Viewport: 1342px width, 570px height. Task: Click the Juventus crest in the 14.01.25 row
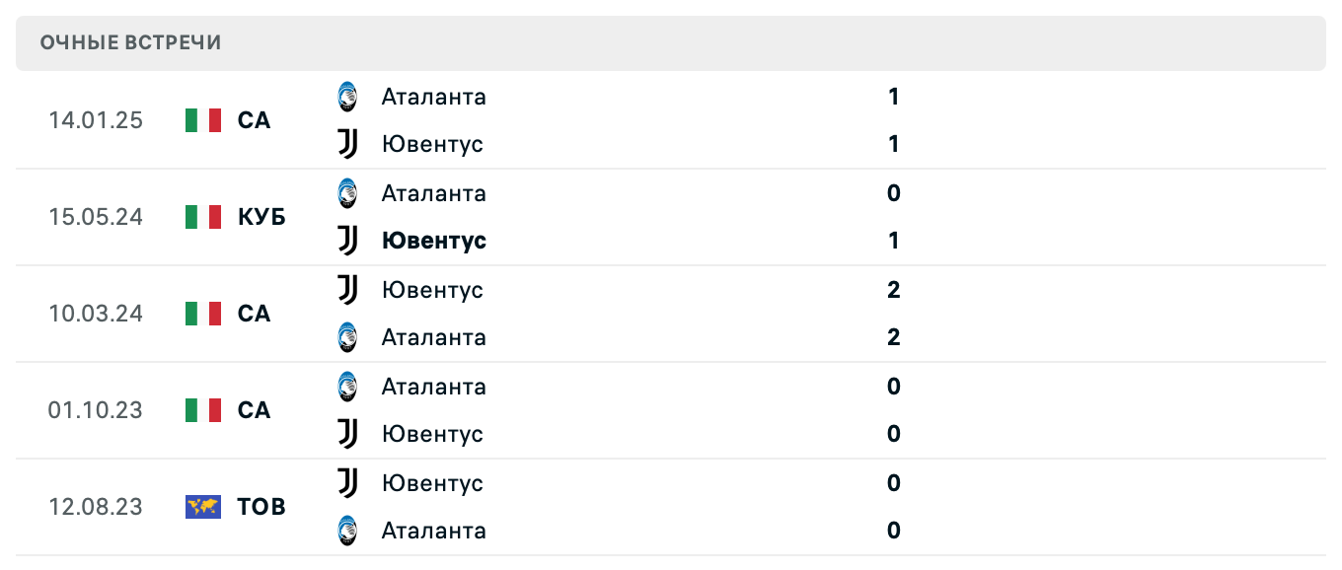pos(347,144)
